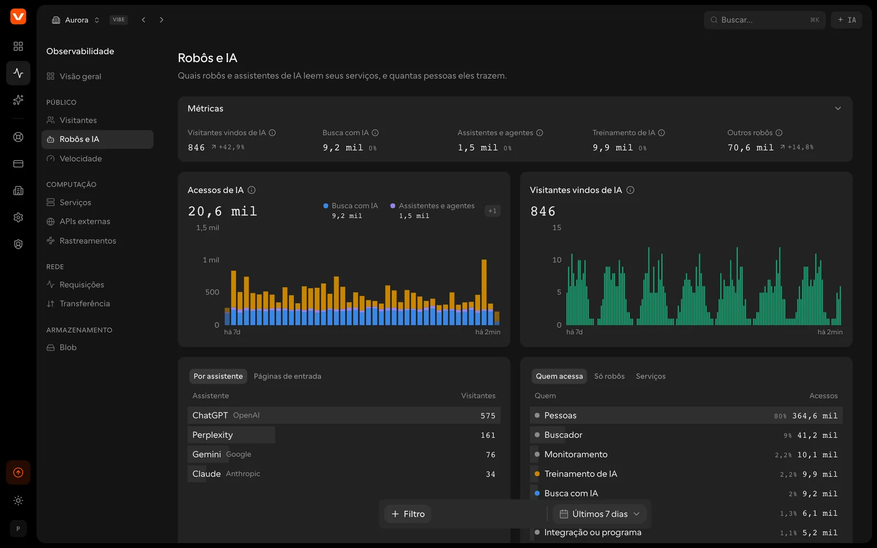
Task: Open the Aurora project switcher
Action: click(76, 20)
